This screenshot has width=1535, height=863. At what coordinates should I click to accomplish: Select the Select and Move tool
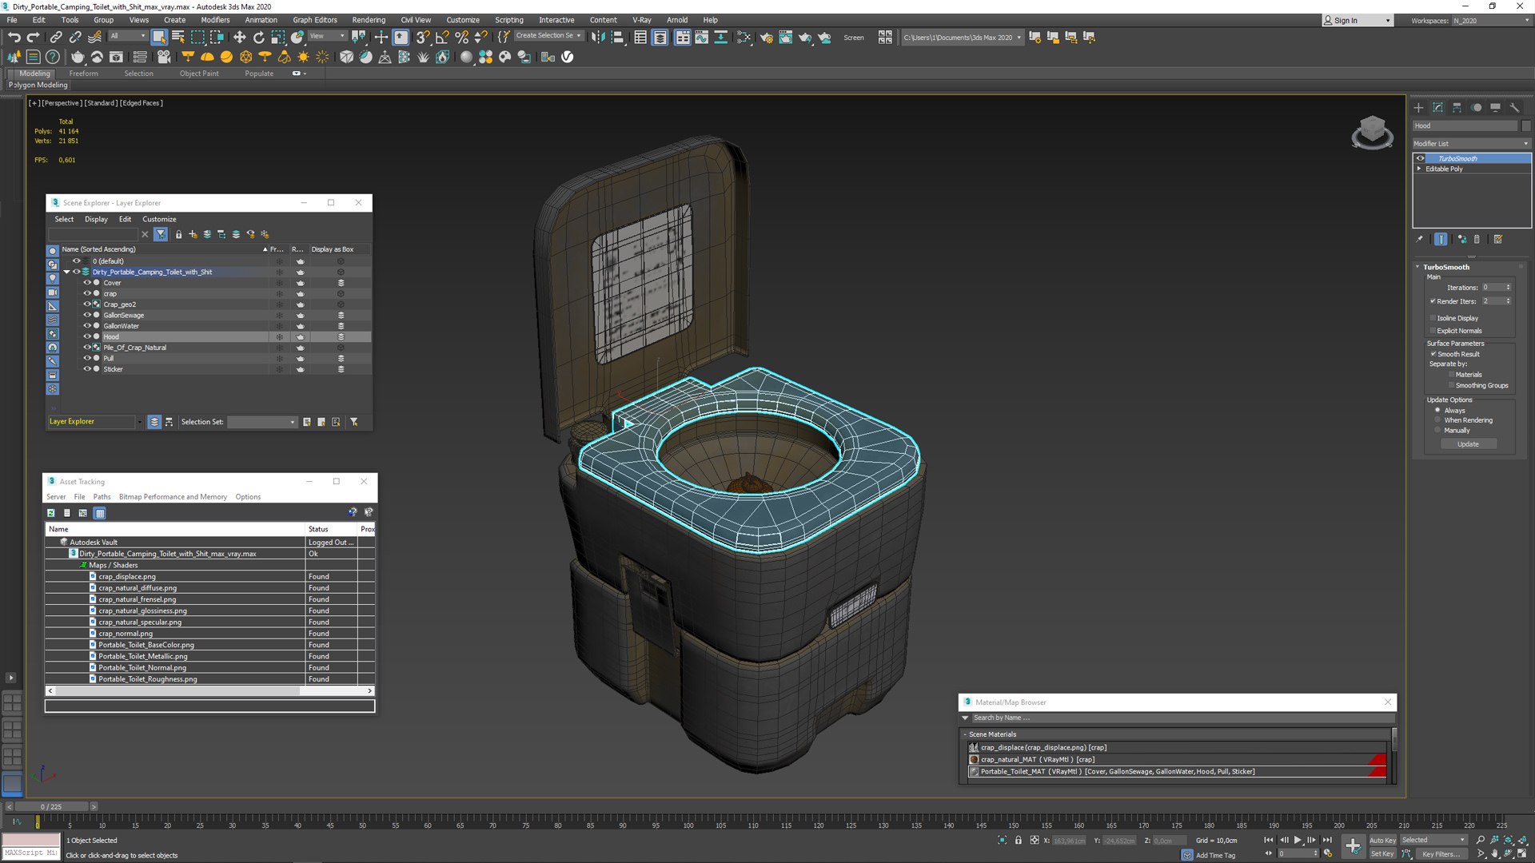click(239, 37)
